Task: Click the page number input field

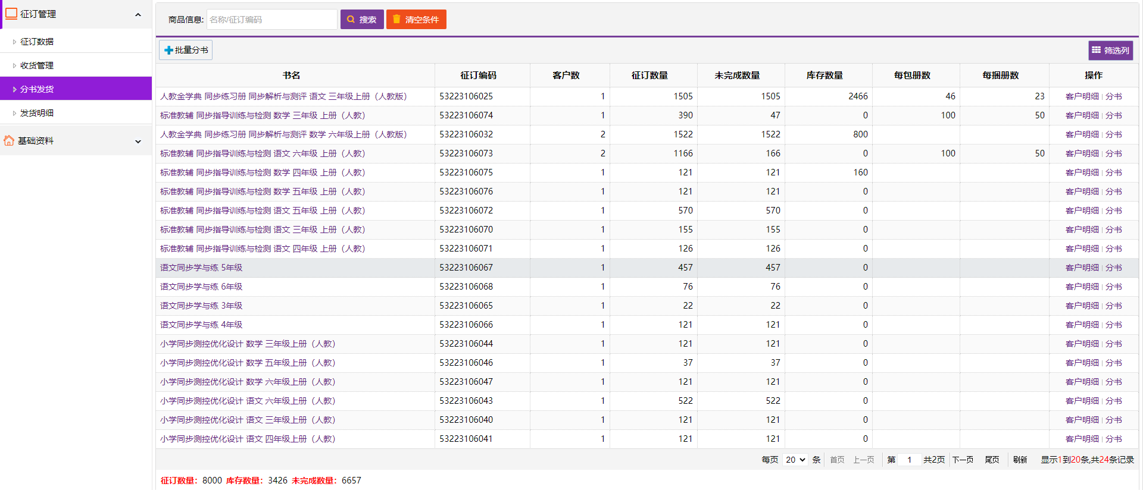Action: point(910,460)
